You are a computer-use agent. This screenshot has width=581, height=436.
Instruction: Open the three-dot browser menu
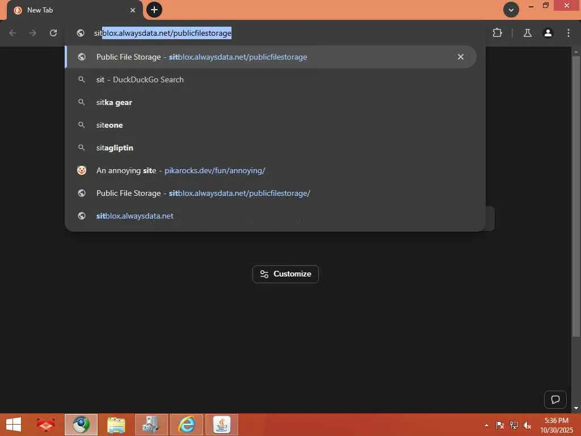[x=568, y=33]
